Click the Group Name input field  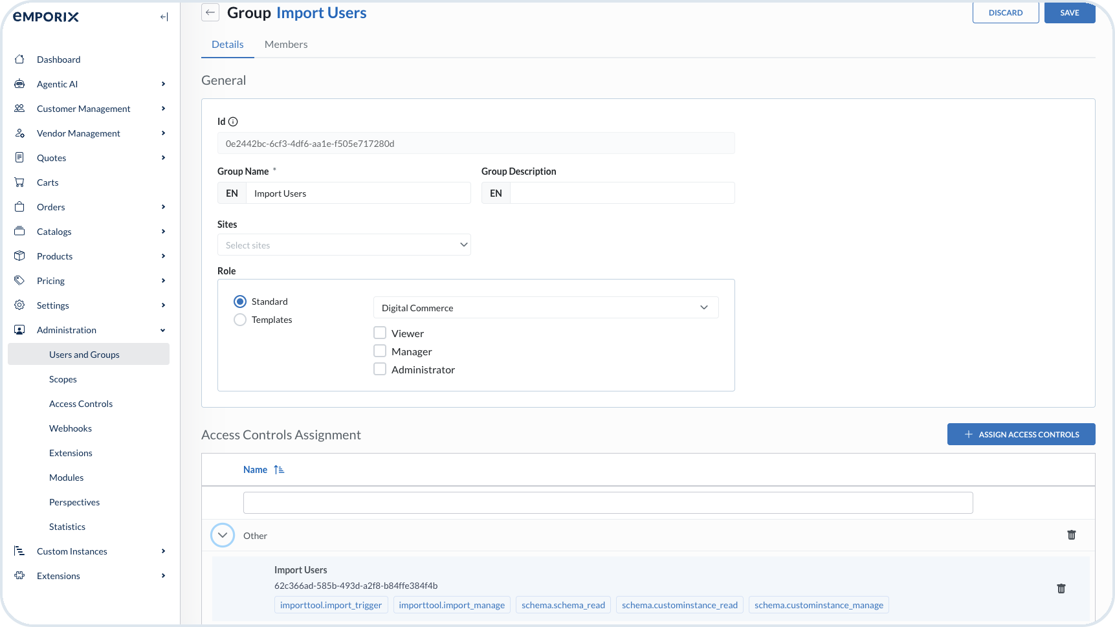tap(359, 193)
